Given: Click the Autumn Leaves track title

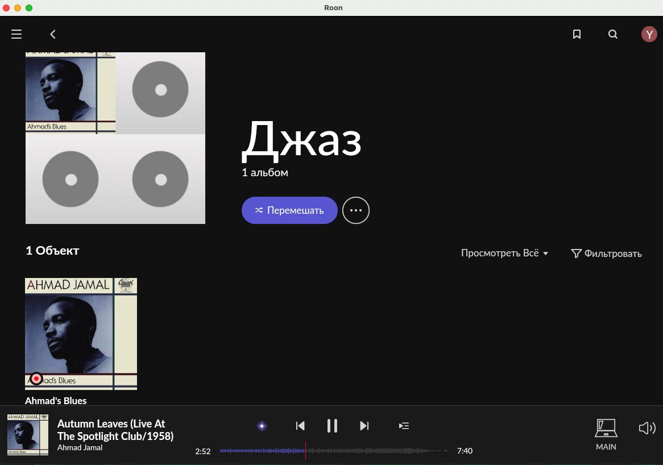Looking at the screenshot, I should (x=115, y=430).
